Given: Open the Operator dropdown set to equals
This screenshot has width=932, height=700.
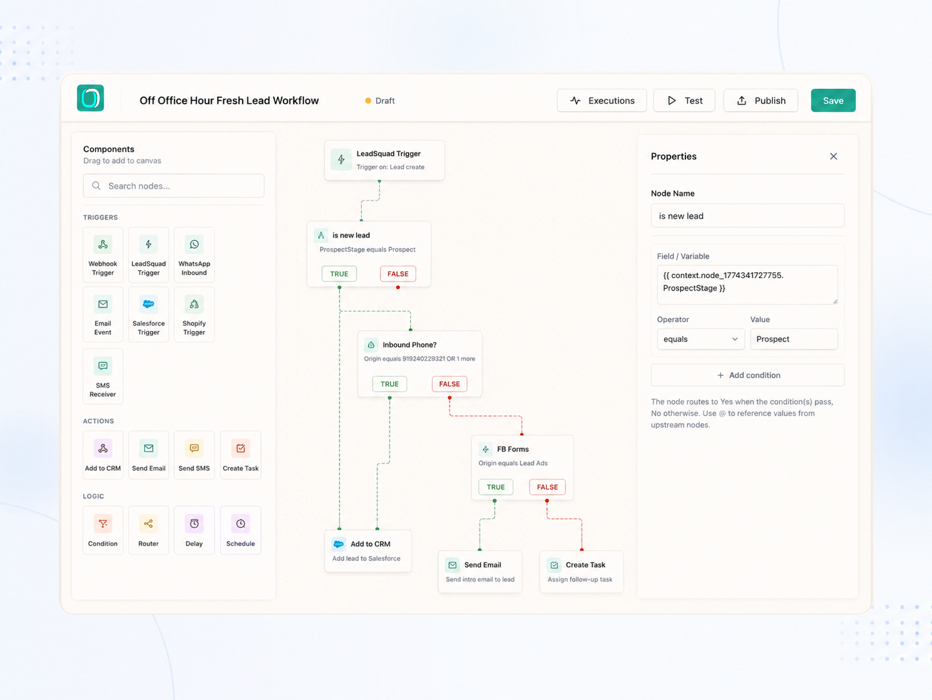Looking at the screenshot, I should tap(701, 339).
